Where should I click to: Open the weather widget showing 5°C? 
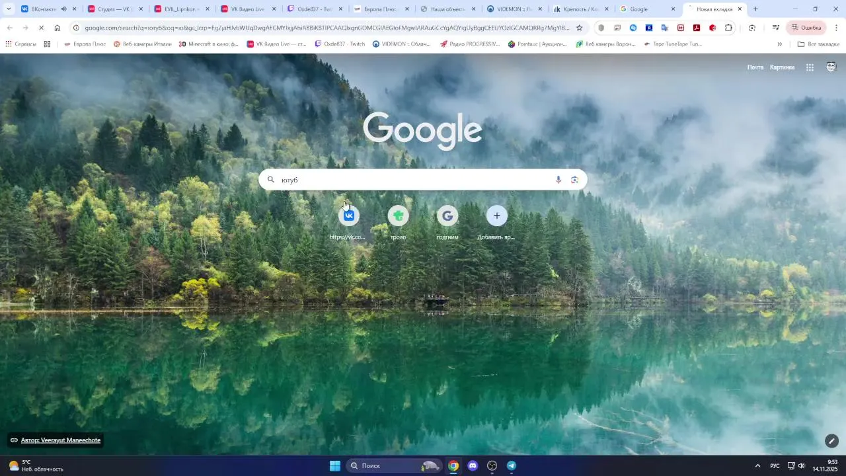[36, 465]
